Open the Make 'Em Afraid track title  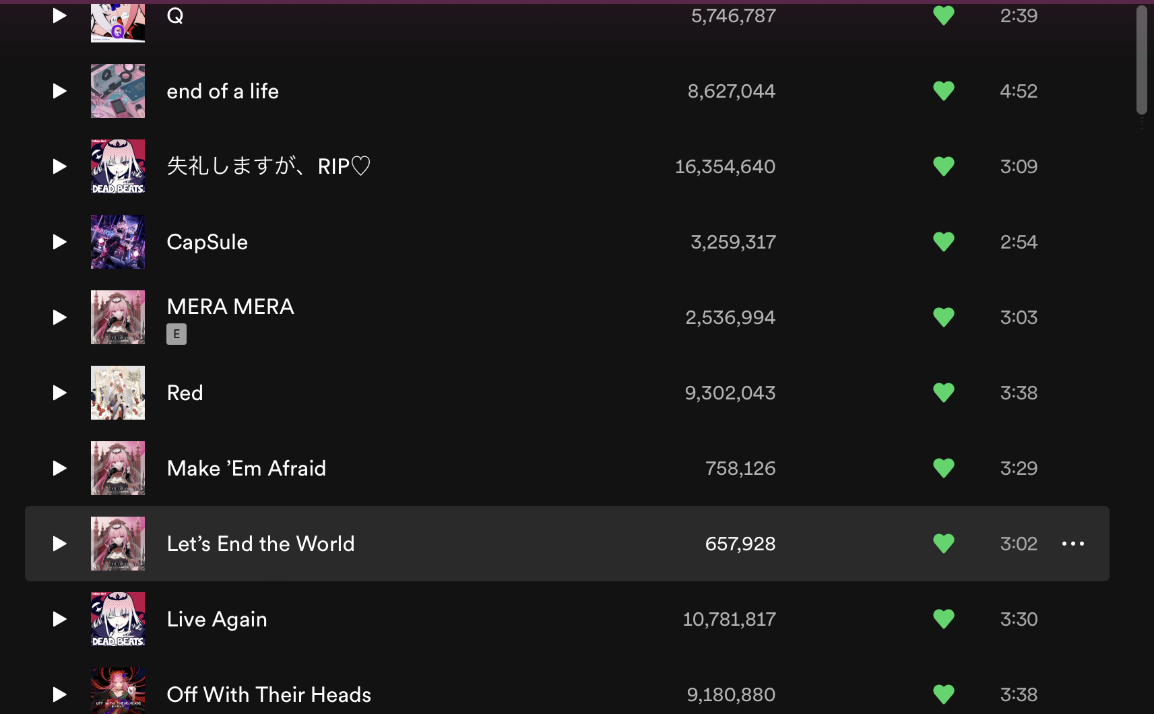tap(247, 468)
